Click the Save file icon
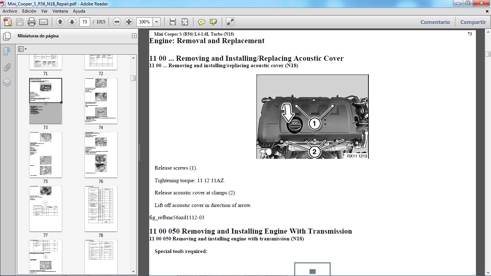Viewport: 491px width, 276px height. (20, 22)
